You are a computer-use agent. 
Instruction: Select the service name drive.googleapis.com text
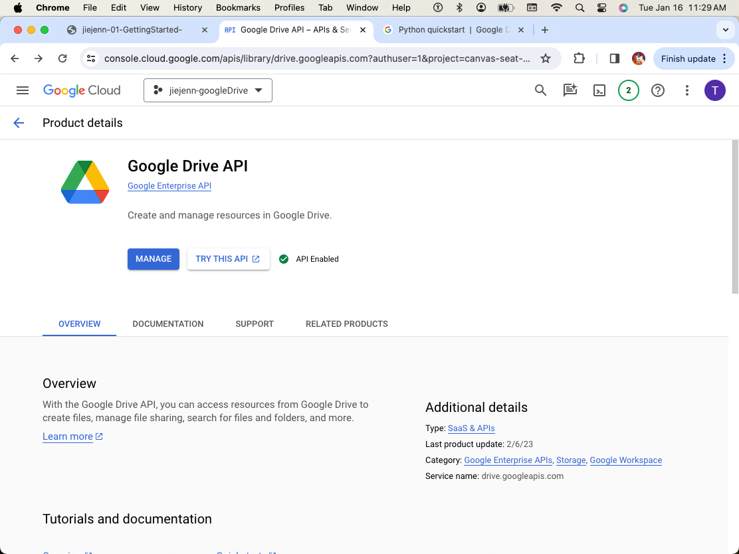(x=522, y=476)
